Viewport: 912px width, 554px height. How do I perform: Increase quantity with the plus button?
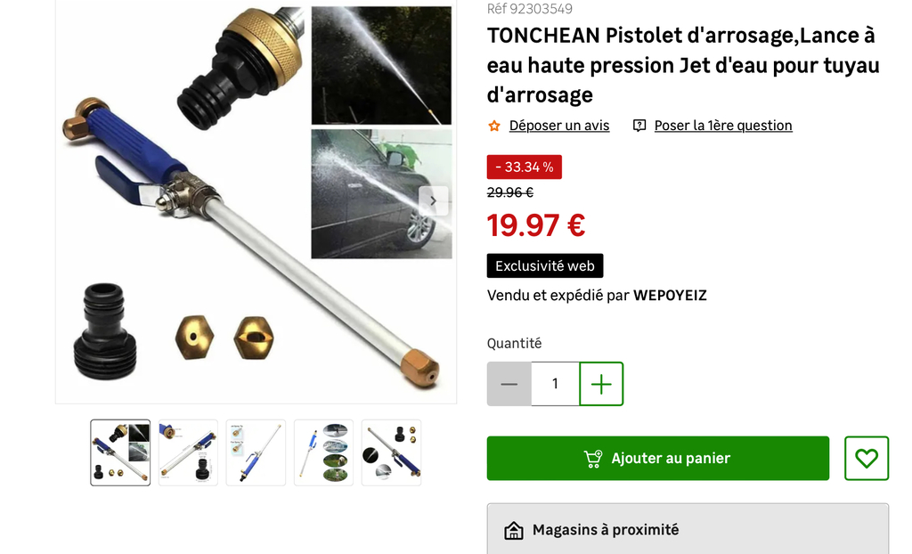601,384
